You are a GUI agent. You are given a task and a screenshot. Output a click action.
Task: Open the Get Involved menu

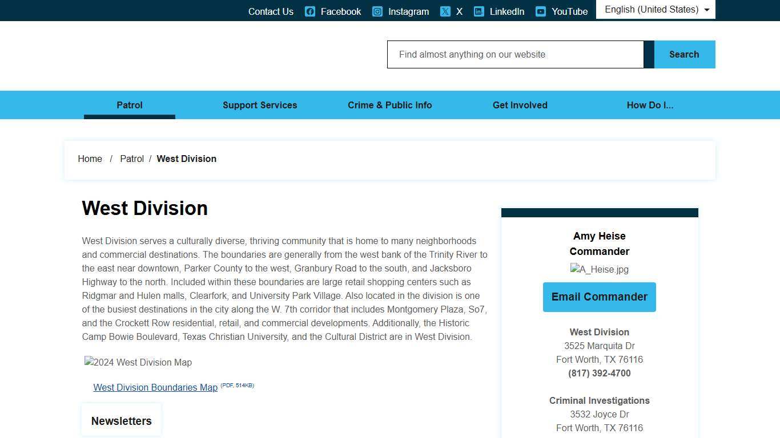[520, 105]
